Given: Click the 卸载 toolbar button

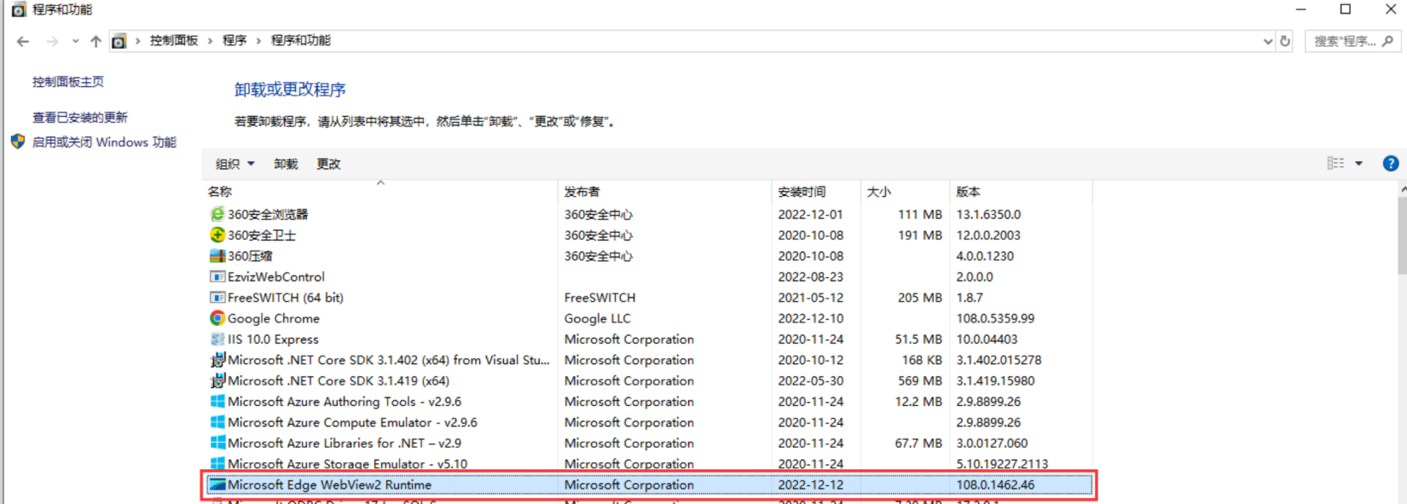Looking at the screenshot, I should [286, 164].
